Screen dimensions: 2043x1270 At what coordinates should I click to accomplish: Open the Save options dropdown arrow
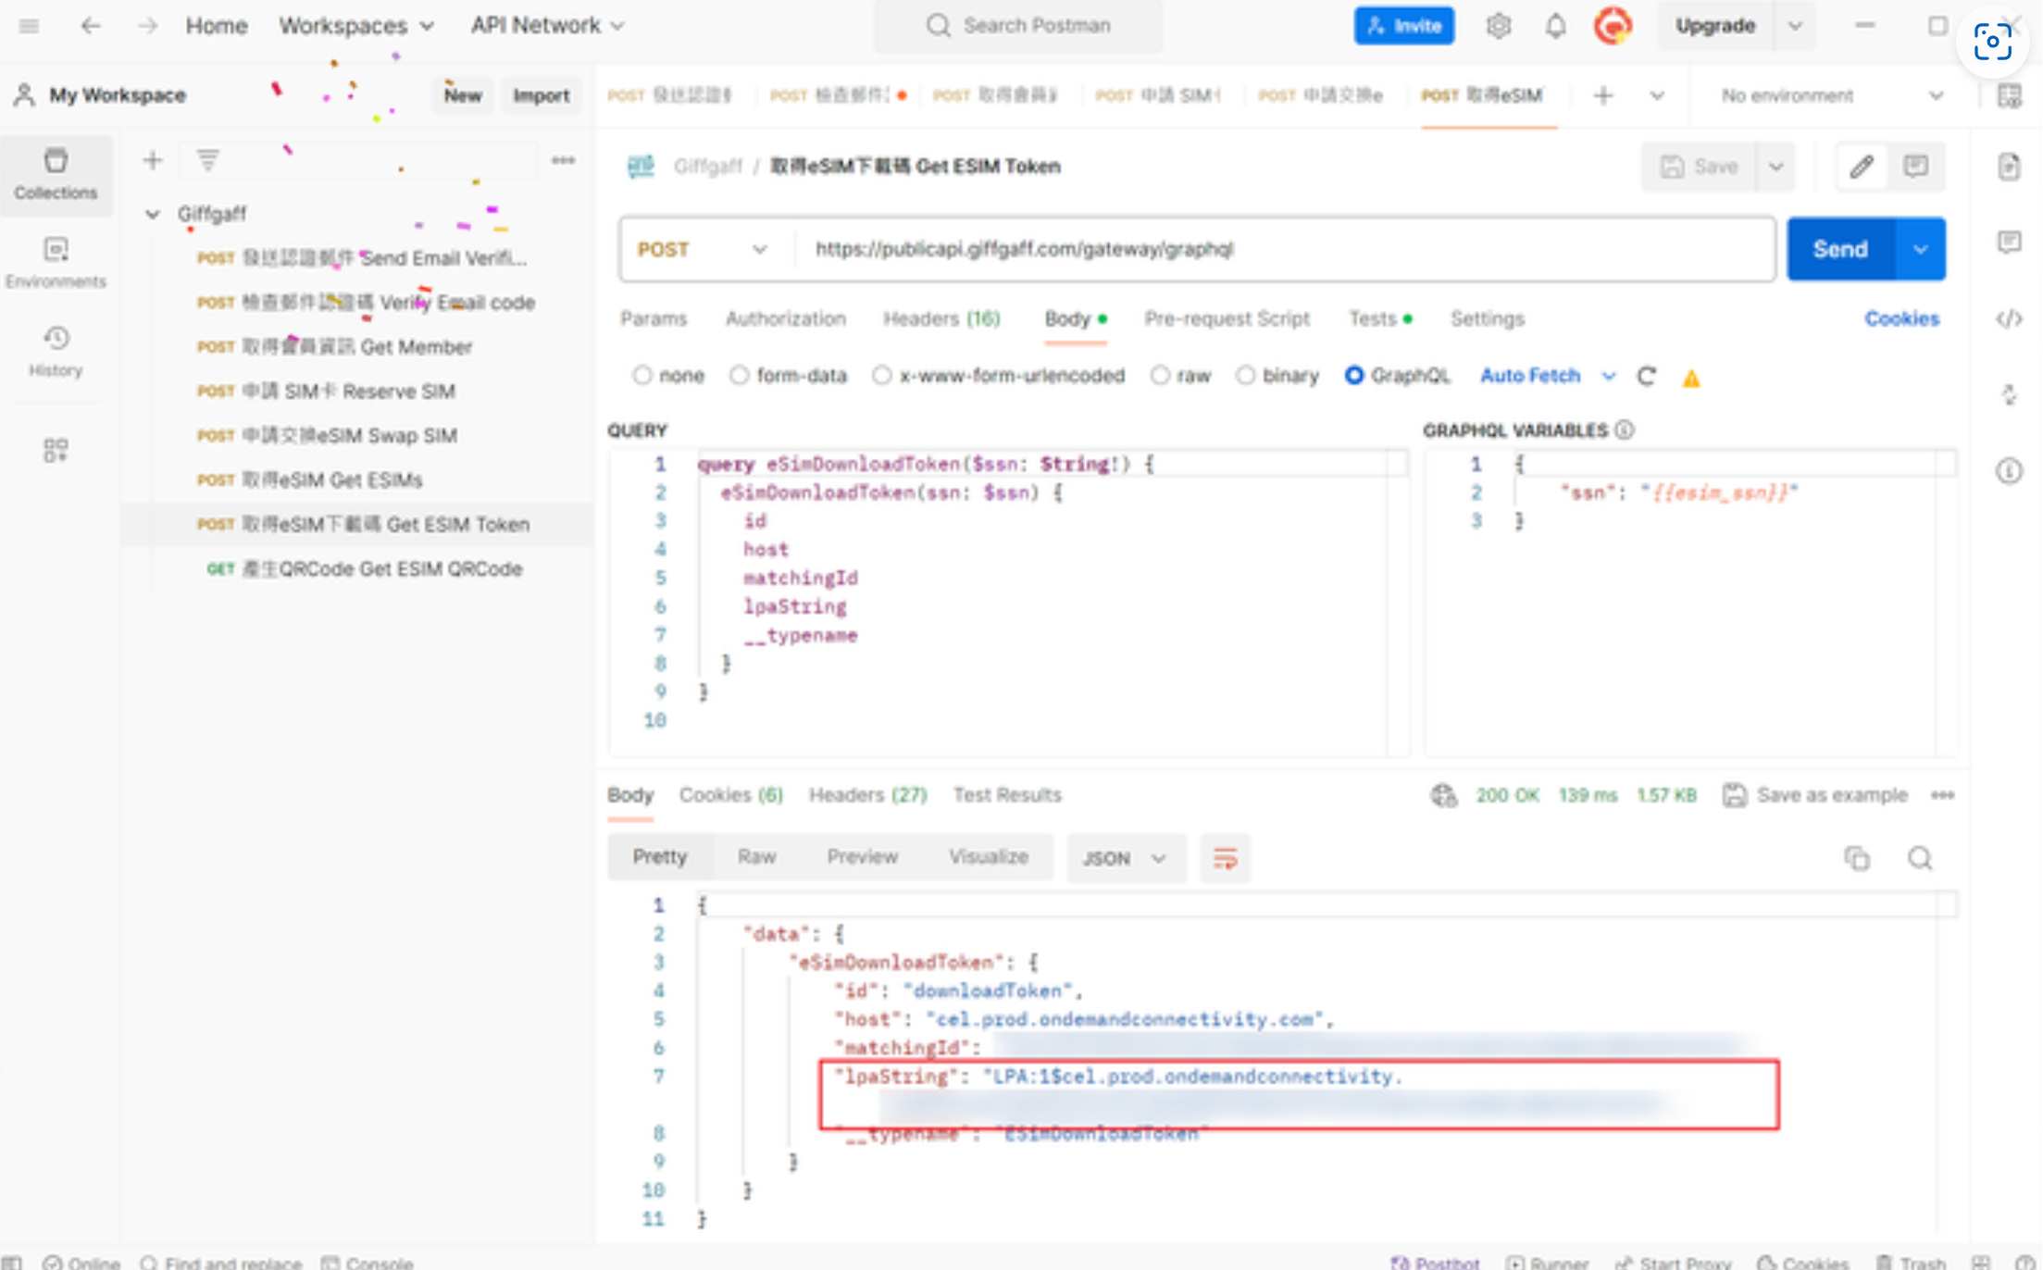point(1775,167)
